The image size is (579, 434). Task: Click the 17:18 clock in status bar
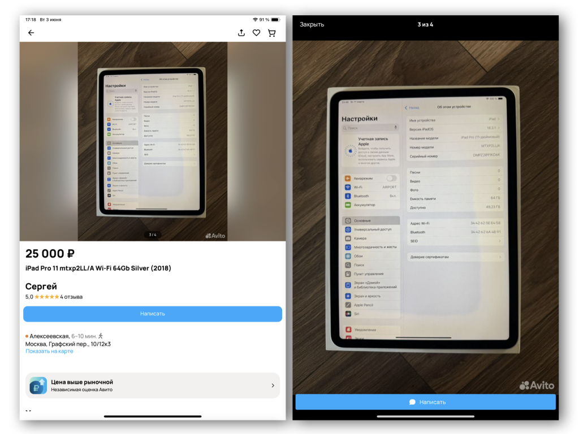pos(31,20)
